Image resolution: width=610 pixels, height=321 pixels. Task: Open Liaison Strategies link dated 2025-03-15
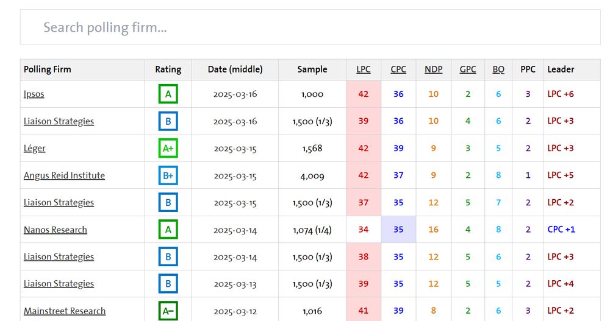pos(59,202)
